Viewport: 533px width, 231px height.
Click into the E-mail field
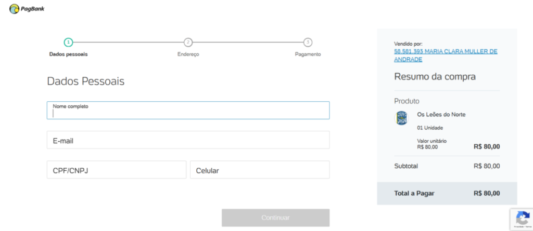coord(188,140)
